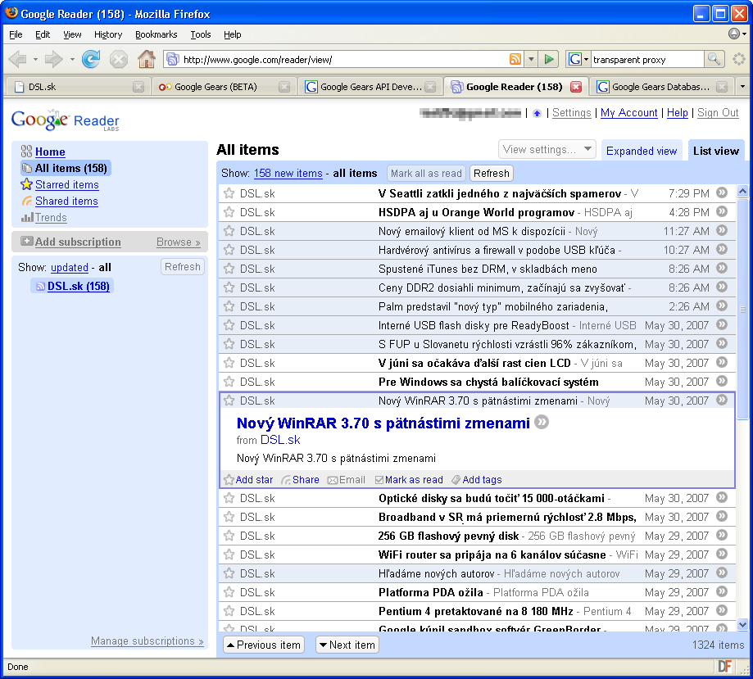Click the blue arrow icon next to Settings
The image size is (753, 679).
537,113
